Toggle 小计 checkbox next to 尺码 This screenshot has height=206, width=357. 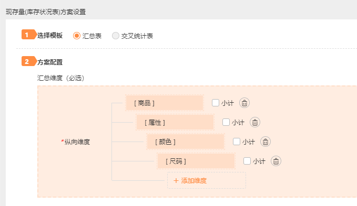click(247, 161)
